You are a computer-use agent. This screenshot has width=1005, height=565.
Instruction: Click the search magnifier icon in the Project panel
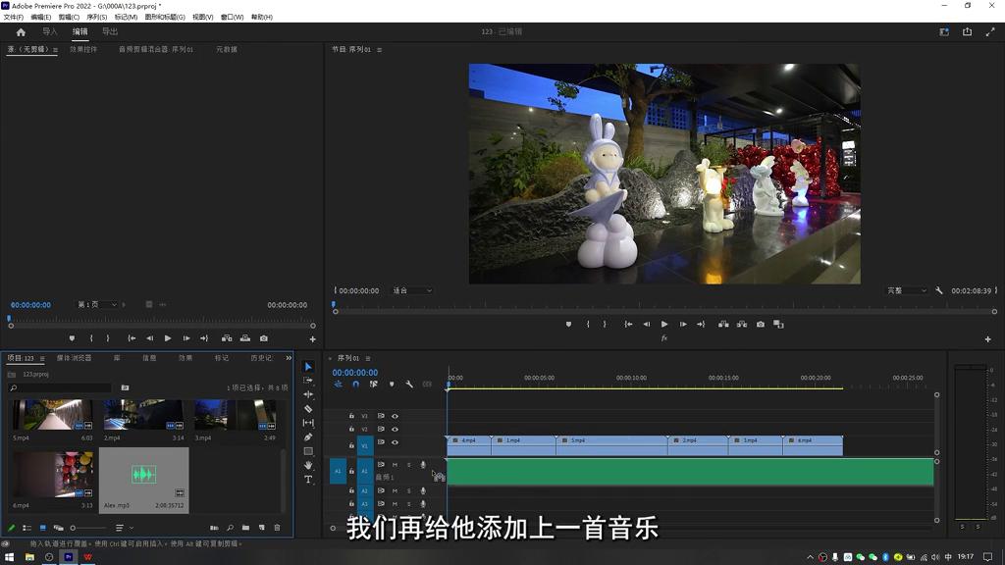pos(230,527)
